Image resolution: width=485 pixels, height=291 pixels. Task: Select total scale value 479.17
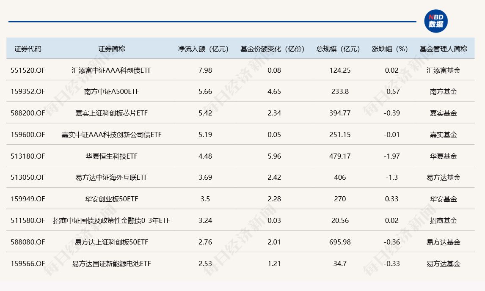click(340, 156)
